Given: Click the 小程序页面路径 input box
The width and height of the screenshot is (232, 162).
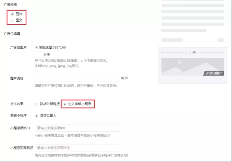Looking at the screenshot, I should click(x=77, y=148).
